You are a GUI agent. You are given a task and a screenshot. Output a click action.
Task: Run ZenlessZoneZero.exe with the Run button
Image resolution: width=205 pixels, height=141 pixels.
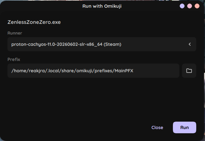coord(185,127)
